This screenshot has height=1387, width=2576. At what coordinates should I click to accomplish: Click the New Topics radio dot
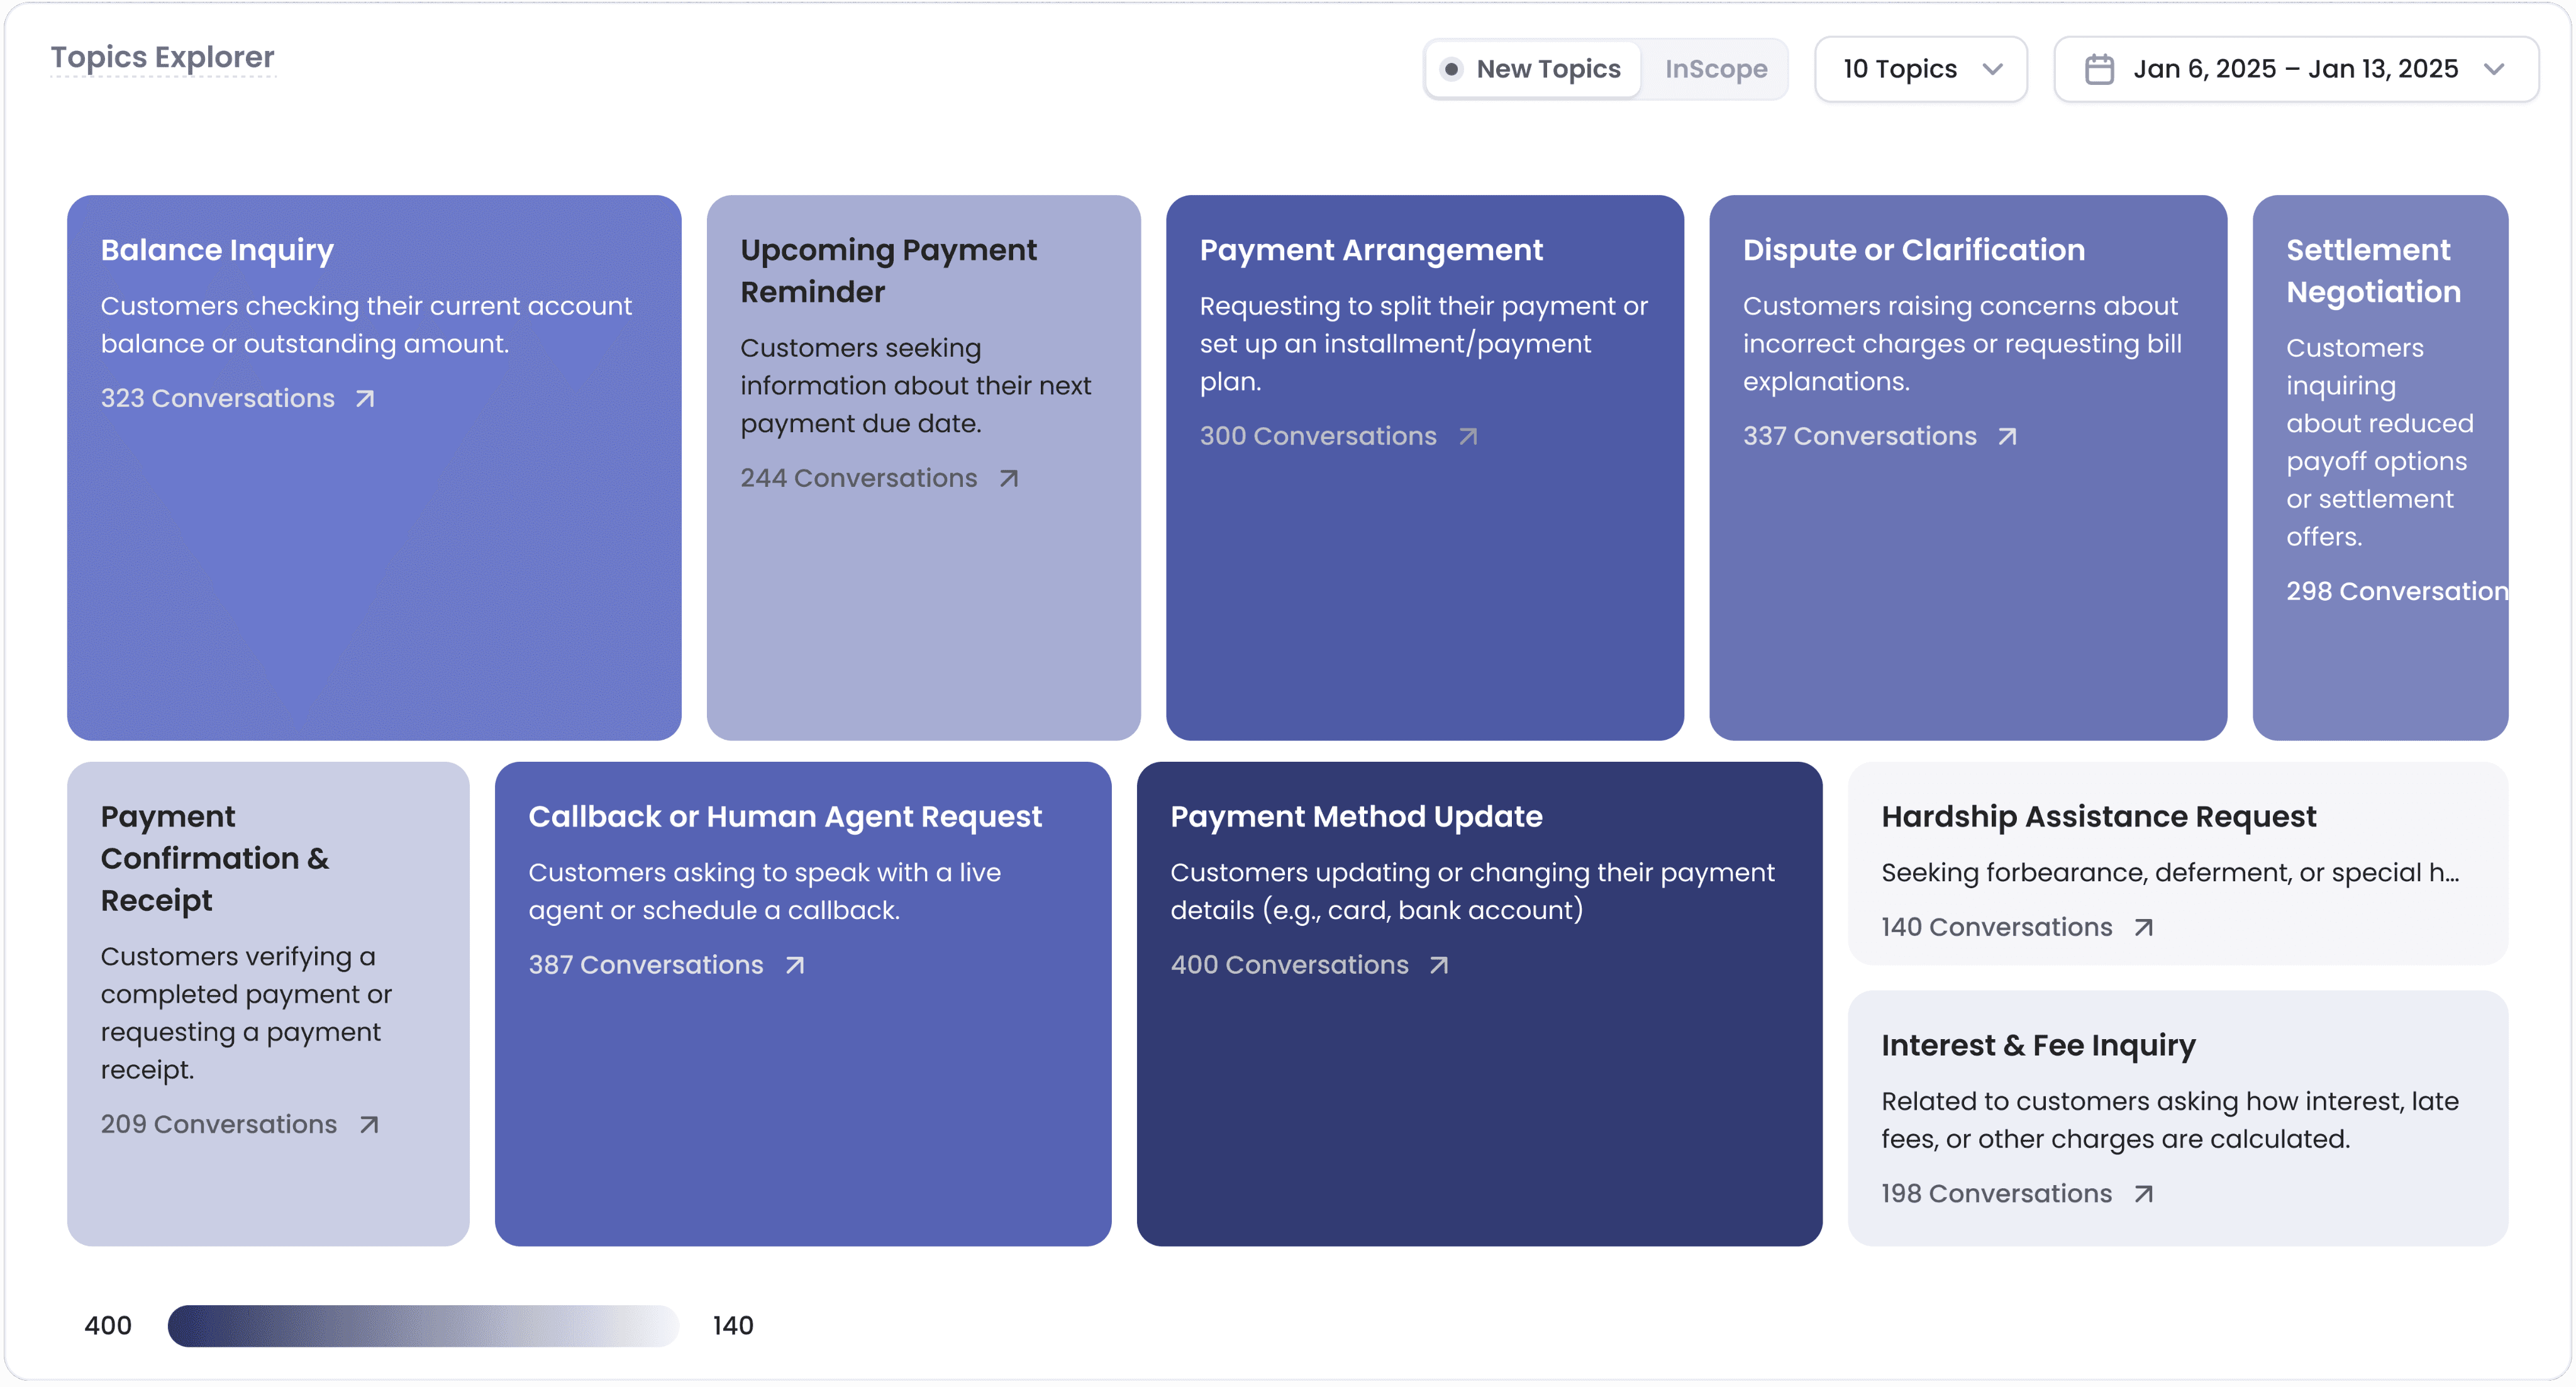pos(1451,69)
